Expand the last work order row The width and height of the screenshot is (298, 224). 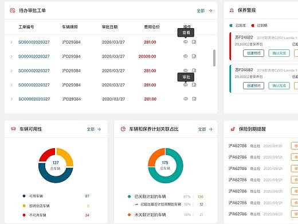pyautogui.click(x=11, y=99)
